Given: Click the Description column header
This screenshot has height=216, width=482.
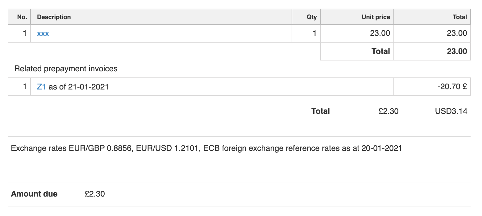Looking at the screenshot, I should click(54, 17).
